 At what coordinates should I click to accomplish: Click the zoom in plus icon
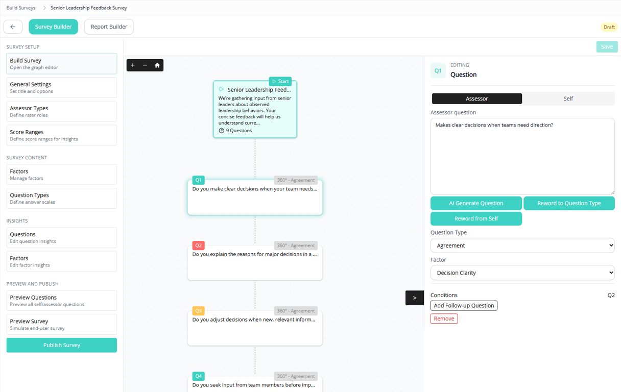pyautogui.click(x=133, y=65)
